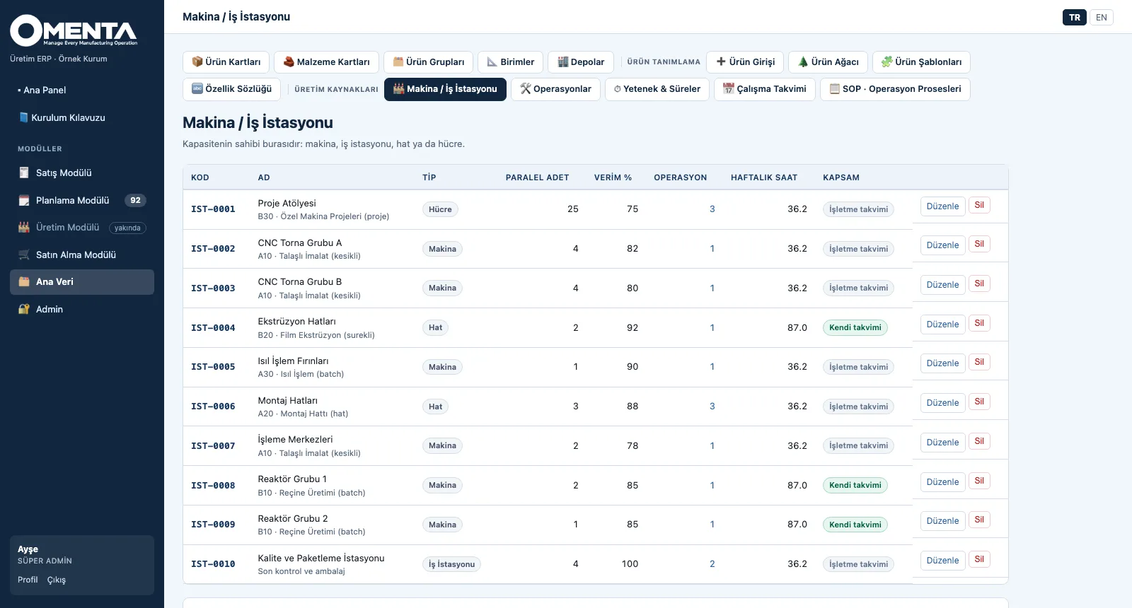Click the Admin lock icon

(x=24, y=309)
